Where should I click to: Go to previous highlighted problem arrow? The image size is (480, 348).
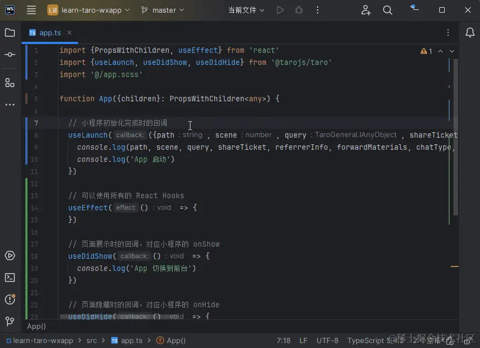(x=440, y=51)
